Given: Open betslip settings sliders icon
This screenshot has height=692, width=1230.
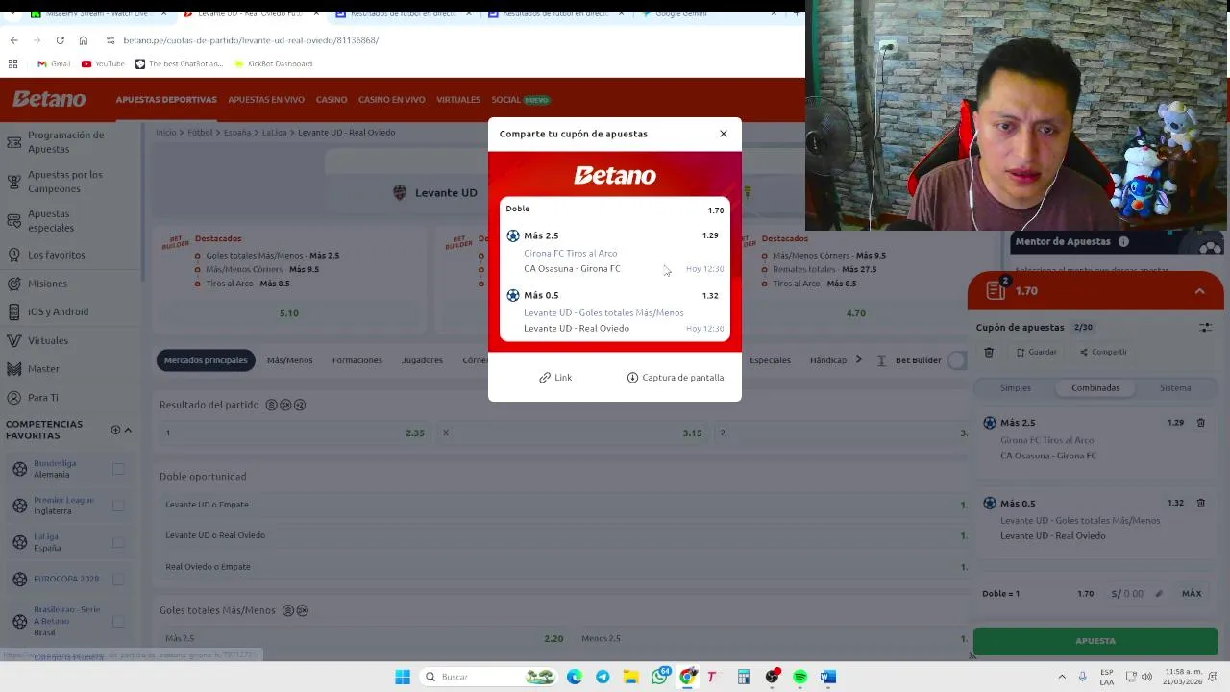Looking at the screenshot, I should pyautogui.click(x=1205, y=328).
